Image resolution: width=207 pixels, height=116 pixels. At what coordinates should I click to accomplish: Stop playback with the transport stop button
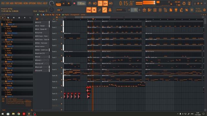pos(69,4)
